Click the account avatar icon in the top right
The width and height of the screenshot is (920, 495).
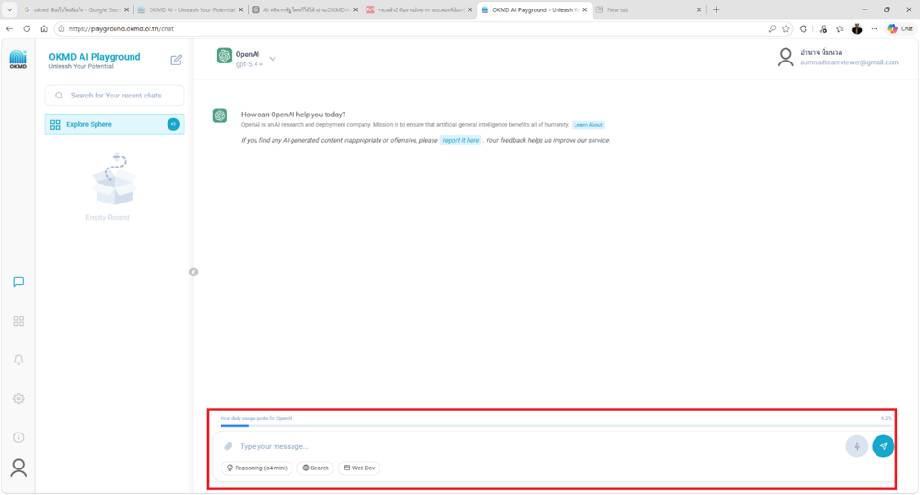(x=786, y=58)
